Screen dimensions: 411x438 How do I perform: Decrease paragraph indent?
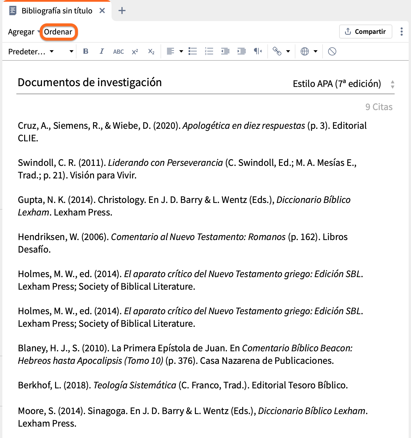tap(225, 51)
